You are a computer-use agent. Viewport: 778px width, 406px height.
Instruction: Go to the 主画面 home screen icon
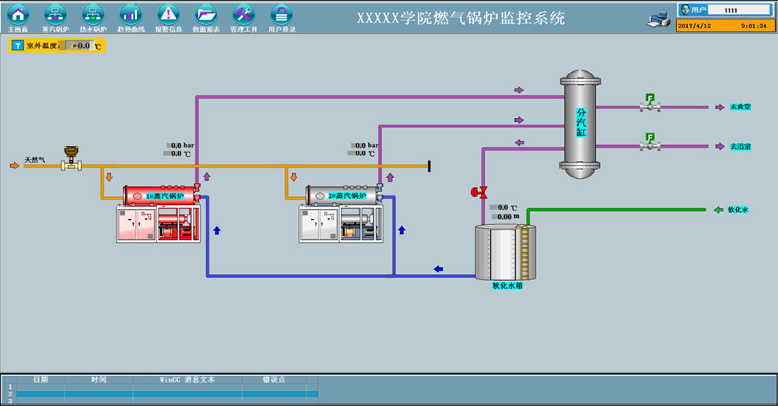(18, 14)
